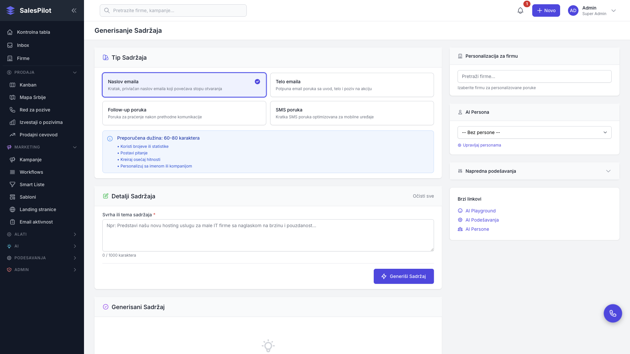Open Mapa Srbije map view
Image resolution: width=630 pixels, height=354 pixels.
pos(32,97)
